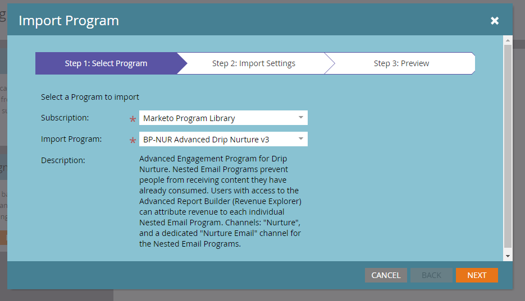Click the Description label
Viewport: 525px width, 301px height.
(x=63, y=160)
